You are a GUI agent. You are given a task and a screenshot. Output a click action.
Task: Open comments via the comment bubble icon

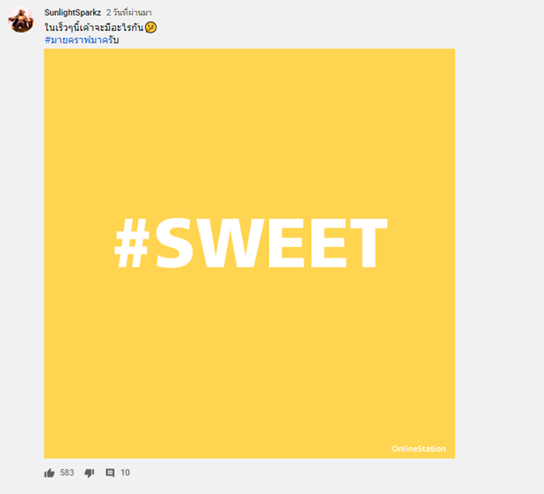point(110,473)
